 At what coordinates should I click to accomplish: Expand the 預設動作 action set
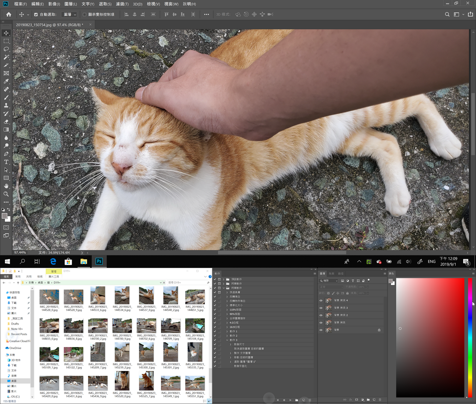[224, 279]
